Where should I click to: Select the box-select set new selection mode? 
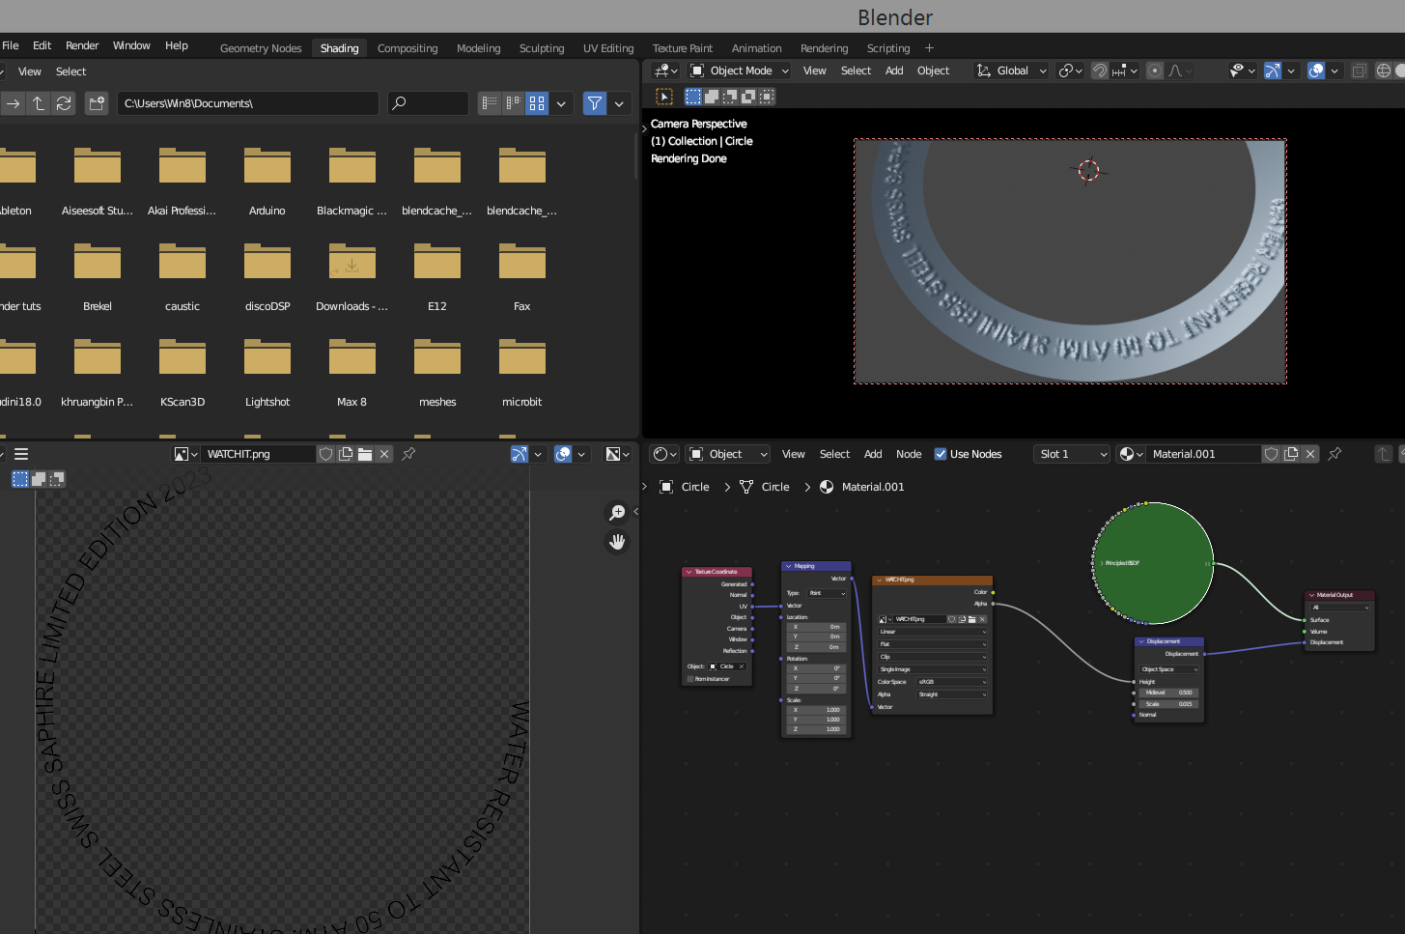(x=693, y=97)
